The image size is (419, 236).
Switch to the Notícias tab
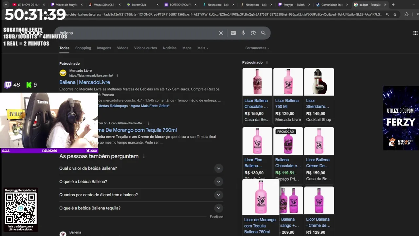pos(170,48)
